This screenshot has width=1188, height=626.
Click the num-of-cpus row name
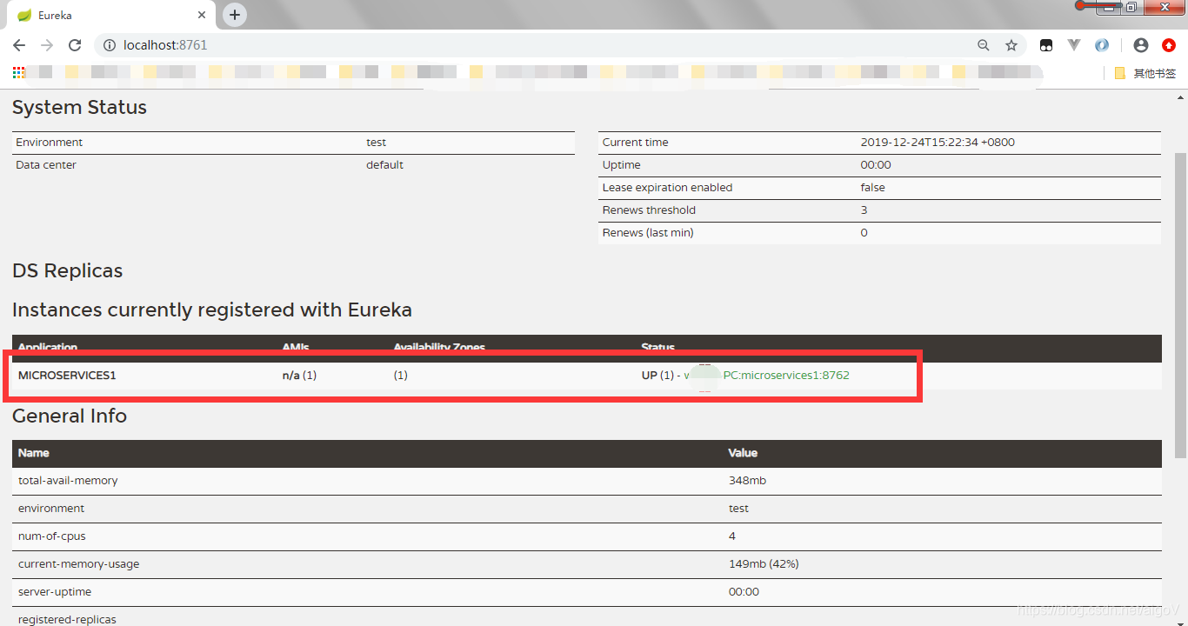(52, 536)
